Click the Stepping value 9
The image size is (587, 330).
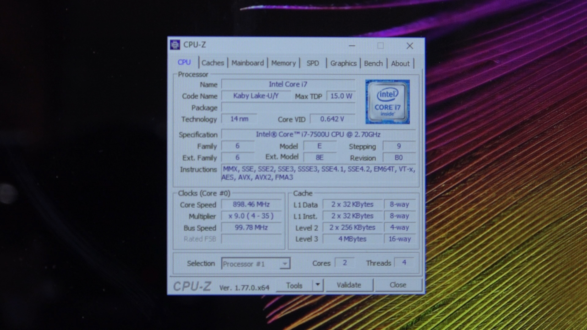[x=399, y=146]
